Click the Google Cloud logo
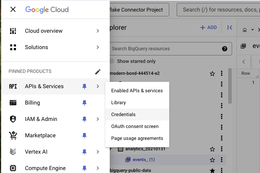This screenshot has height=173, width=260. [47, 10]
